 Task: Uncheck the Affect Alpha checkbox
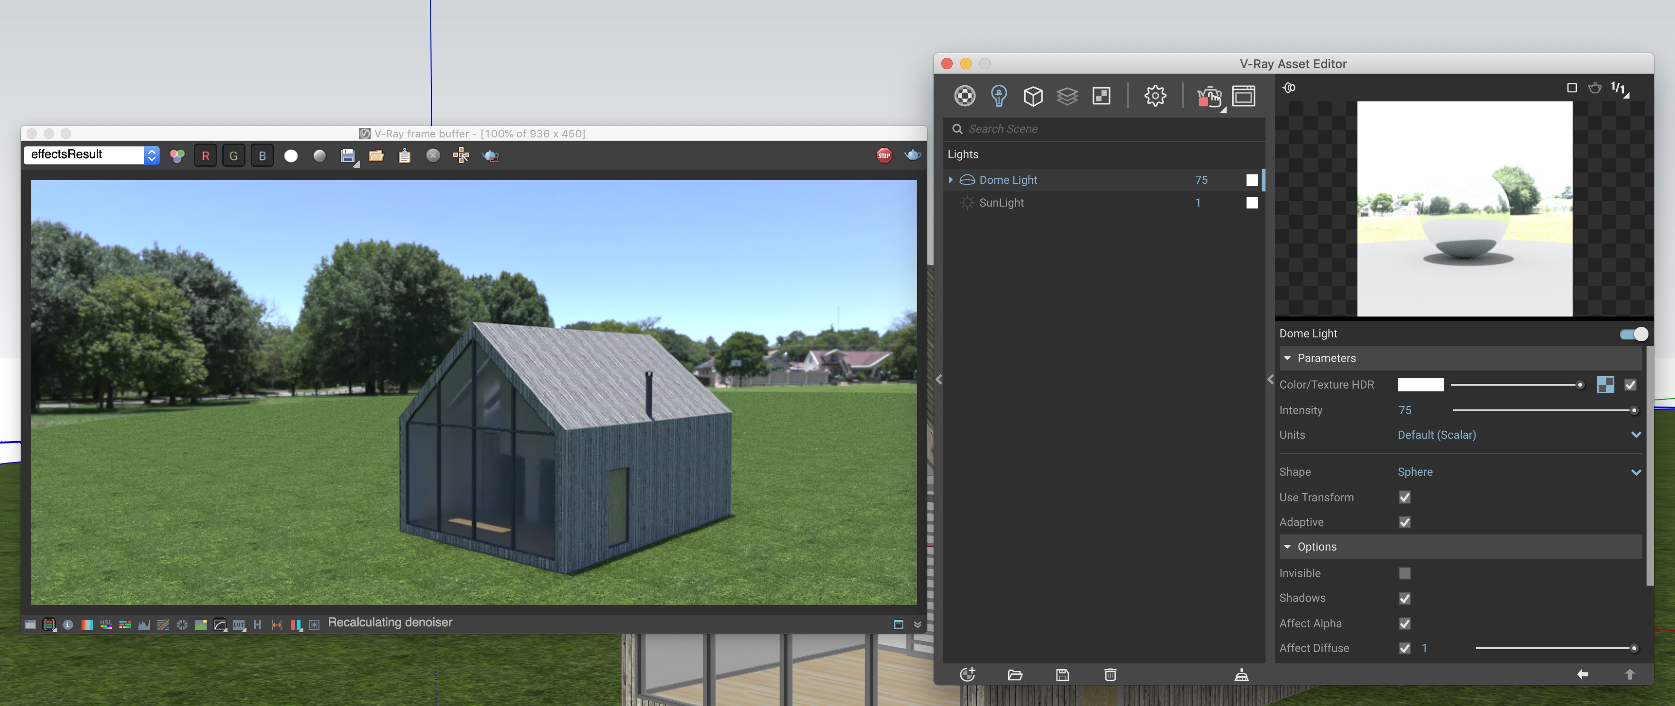tap(1404, 624)
